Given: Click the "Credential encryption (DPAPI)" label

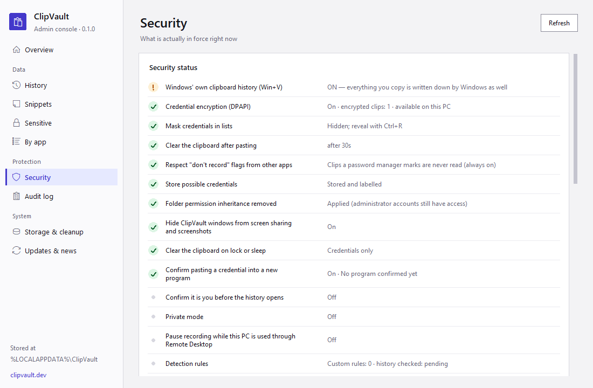Looking at the screenshot, I should (208, 107).
